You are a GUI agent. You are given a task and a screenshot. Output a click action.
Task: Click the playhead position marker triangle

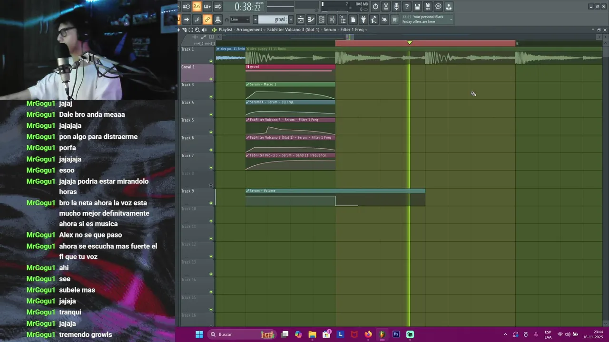410,43
